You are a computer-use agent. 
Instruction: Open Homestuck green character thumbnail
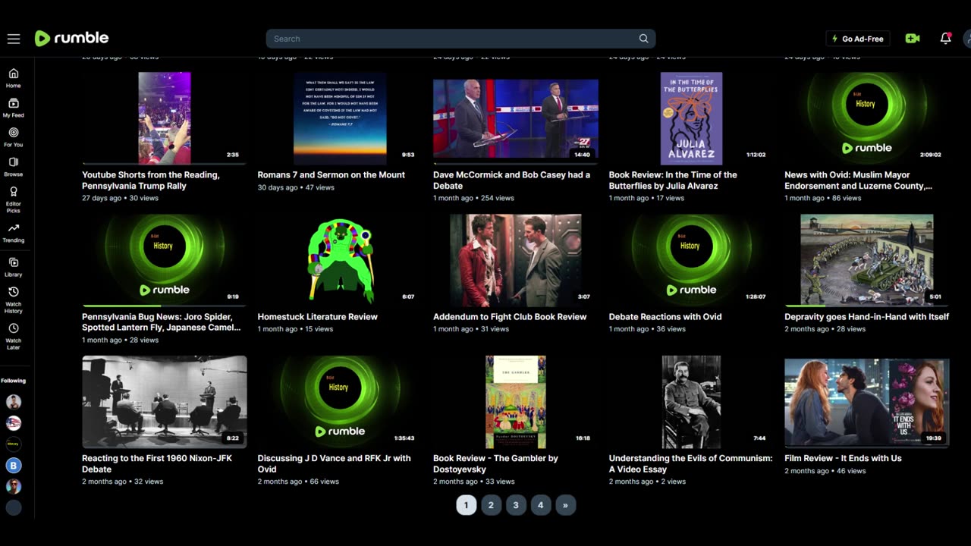340,260
